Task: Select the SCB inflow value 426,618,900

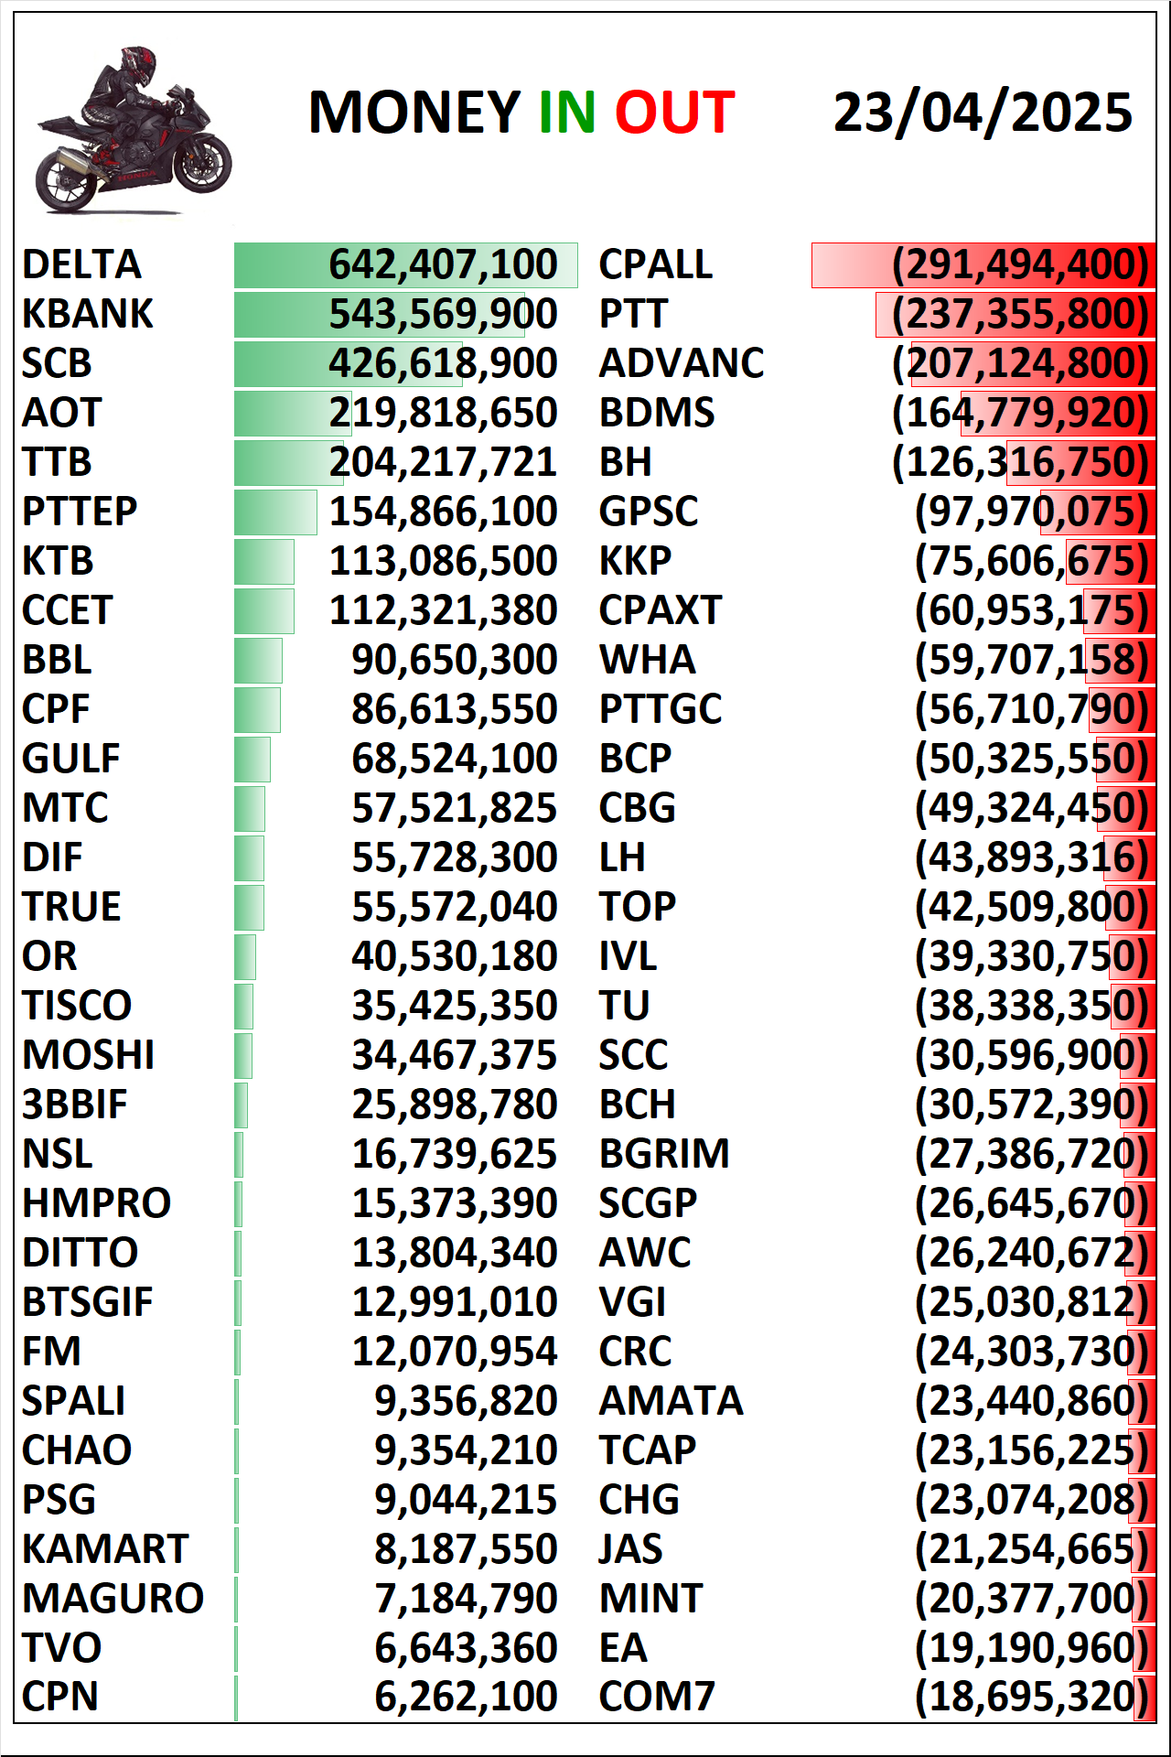Action: 443,363
